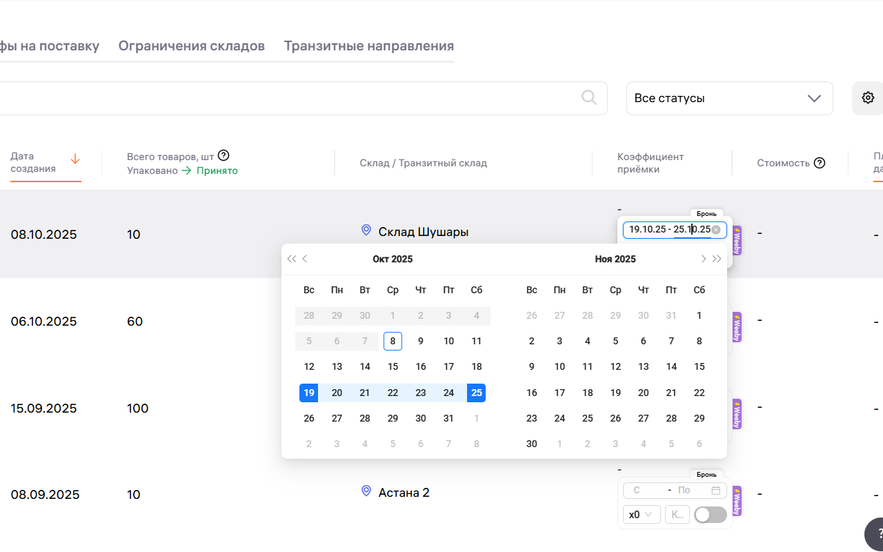Click the quantity 100 cell
This screenshot has width=883, height=552.
click(x=137, y=408)
